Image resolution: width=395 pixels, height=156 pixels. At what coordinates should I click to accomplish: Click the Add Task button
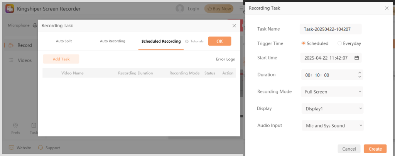point(61,59)
